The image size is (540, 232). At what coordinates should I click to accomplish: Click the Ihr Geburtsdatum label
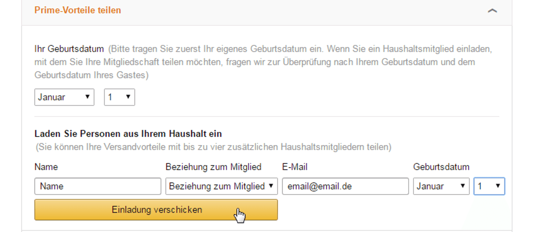[69, 49]
